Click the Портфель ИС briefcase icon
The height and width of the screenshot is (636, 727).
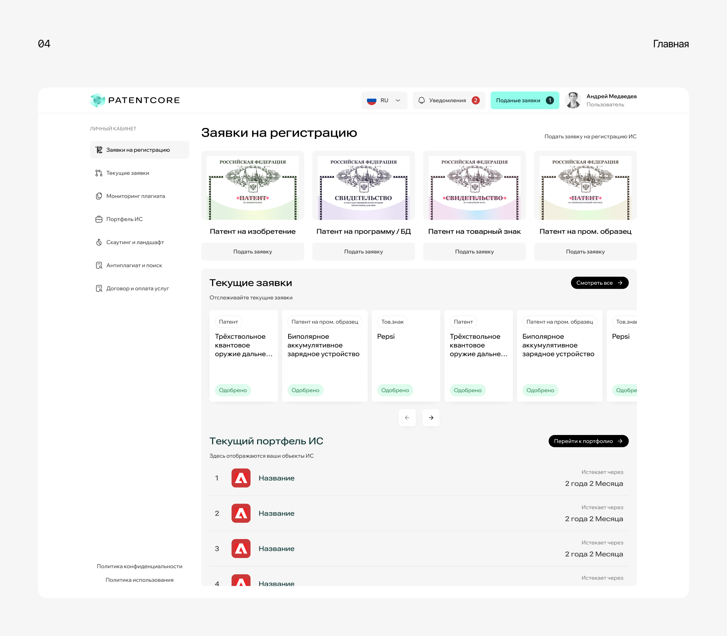coord(99,219)
